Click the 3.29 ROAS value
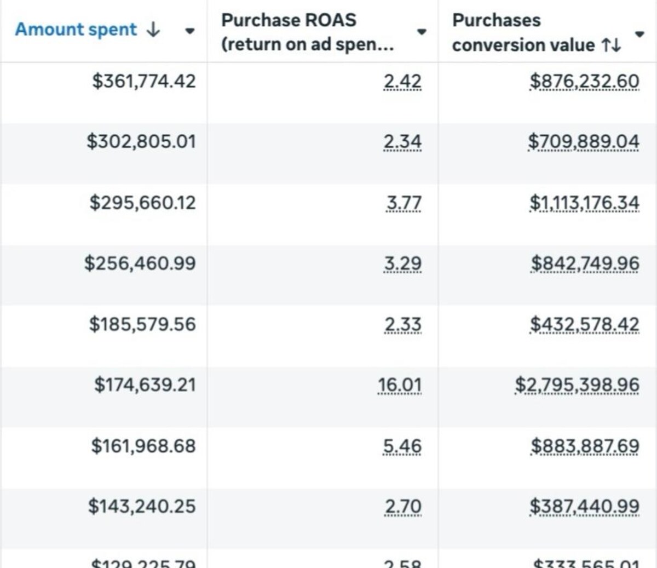Viewport: 657px width, 568px height. point(403,263)
